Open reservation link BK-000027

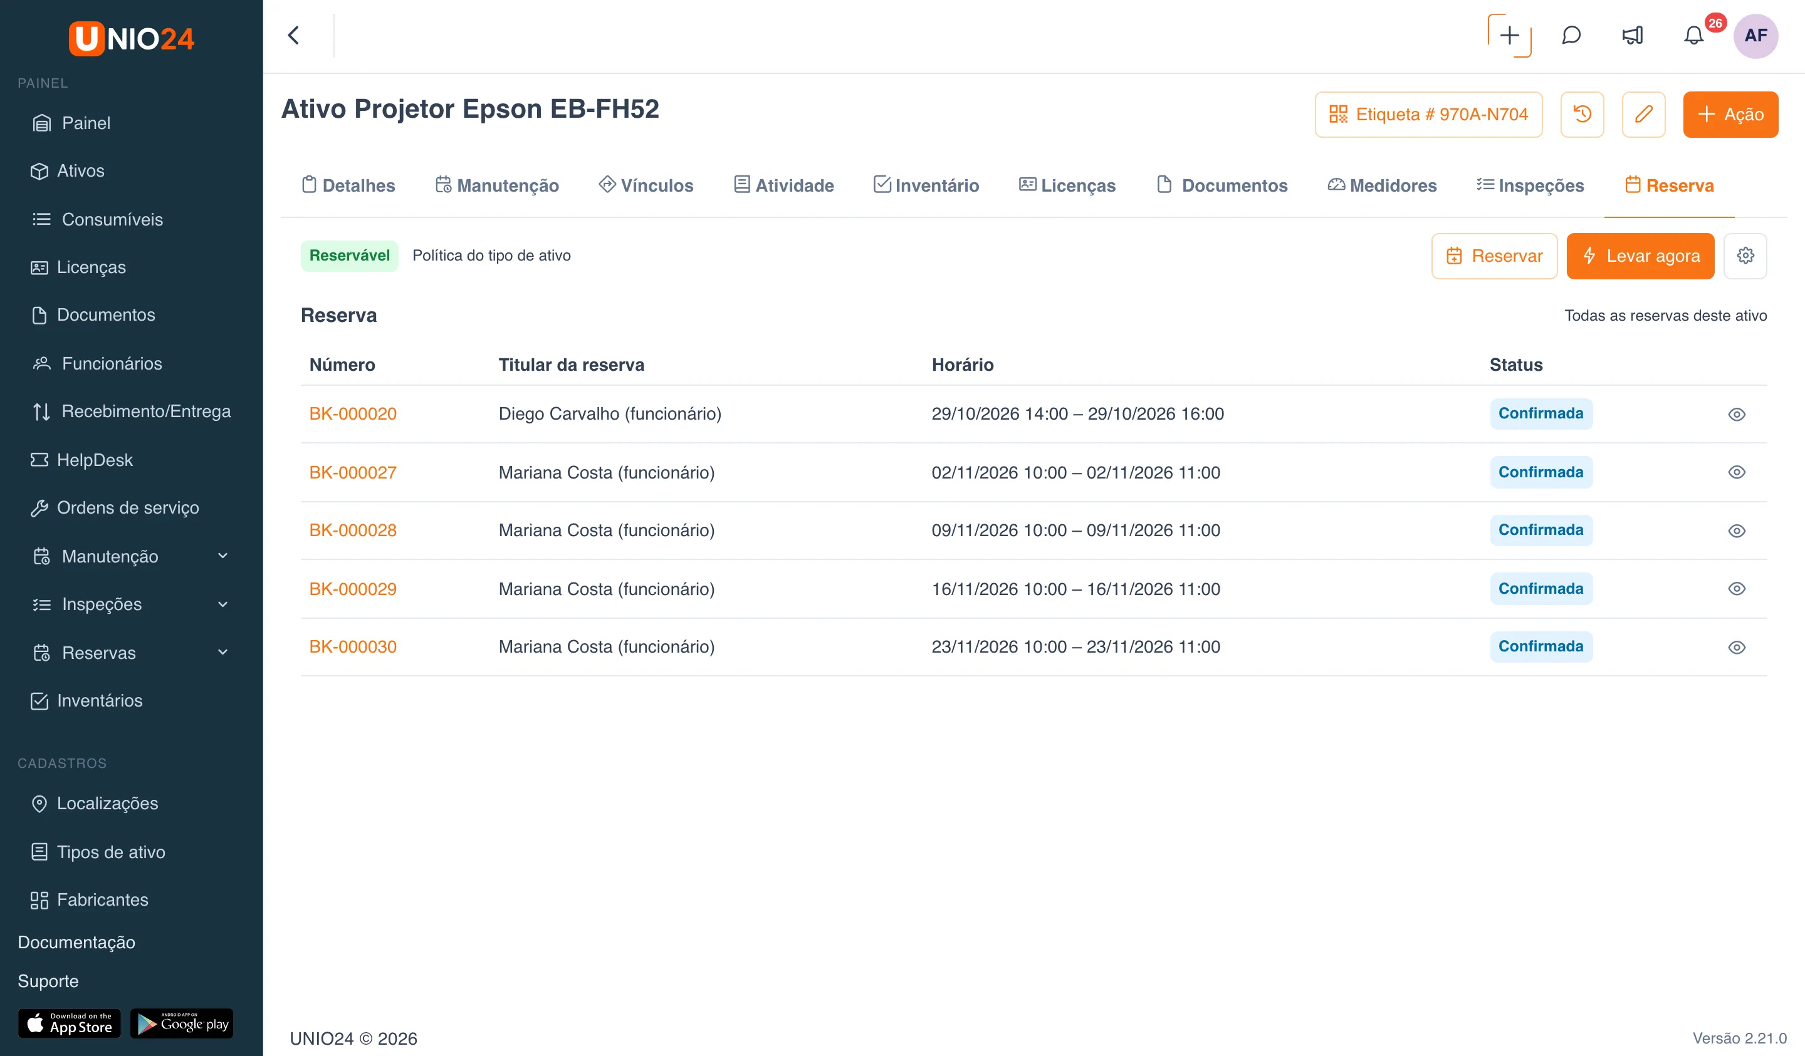click(352, 472)
